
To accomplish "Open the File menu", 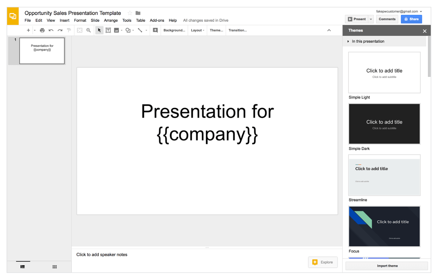I will pos(28,20).
